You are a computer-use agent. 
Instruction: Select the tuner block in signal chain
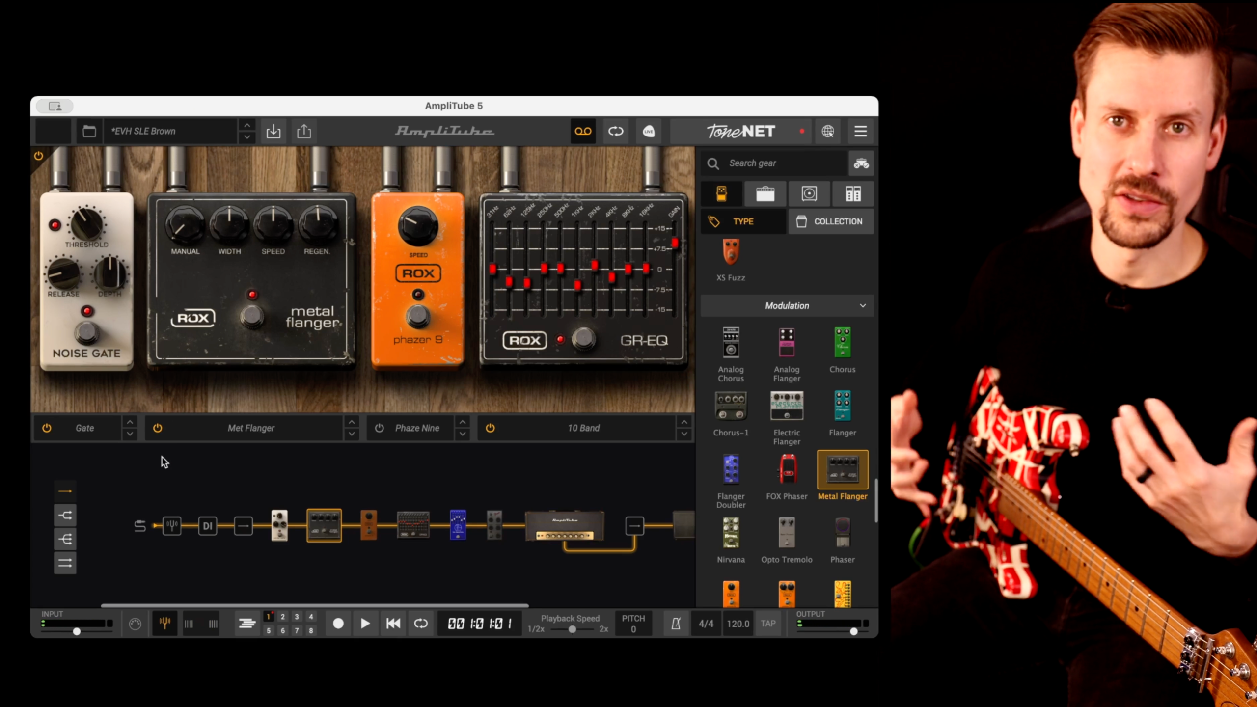172,526
